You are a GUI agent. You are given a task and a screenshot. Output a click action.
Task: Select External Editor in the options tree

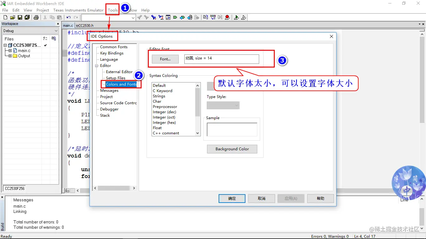point(119,72)
